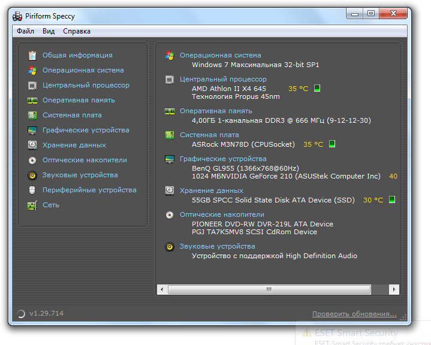
Task: Click Операционная система heading link in summary
Action: 221,55
